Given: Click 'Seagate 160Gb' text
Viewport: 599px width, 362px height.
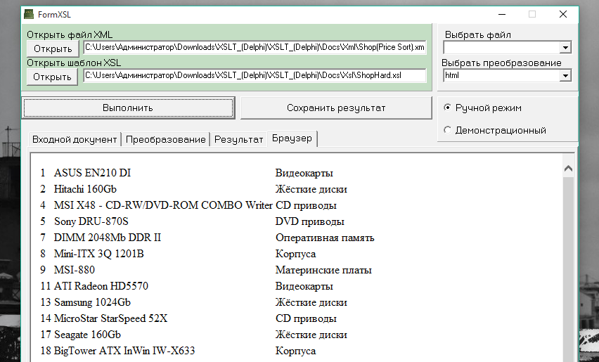Looking at the screenshot, I should click(87, 335).
